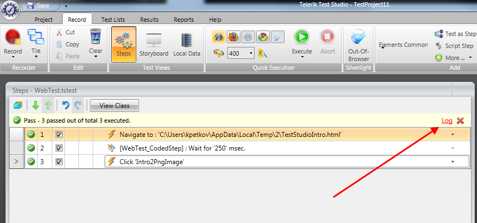Choose Firefox browser for quick execution
Viewport: 477px width, 223px height.
coord(233,37)
